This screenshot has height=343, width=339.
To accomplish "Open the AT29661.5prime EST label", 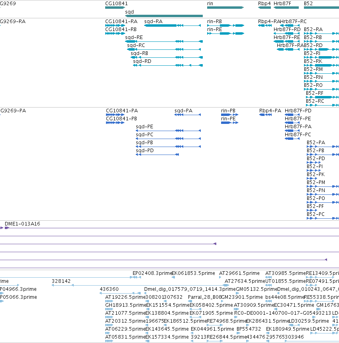I will click(x=239, y=273).
